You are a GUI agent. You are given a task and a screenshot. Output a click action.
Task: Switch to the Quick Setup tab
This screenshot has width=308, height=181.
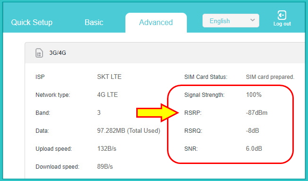click(32, 22)
